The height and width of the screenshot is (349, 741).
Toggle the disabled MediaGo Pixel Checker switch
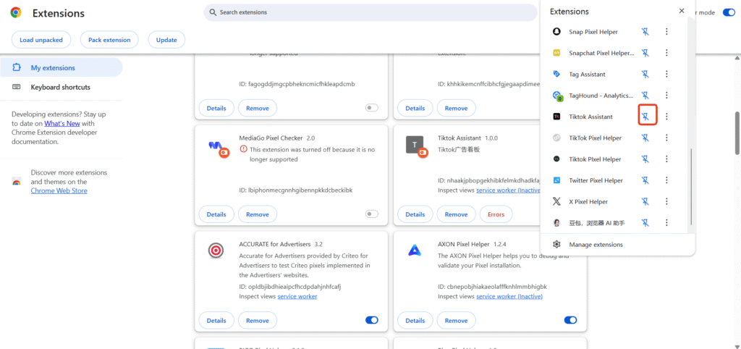coord(372,214)
